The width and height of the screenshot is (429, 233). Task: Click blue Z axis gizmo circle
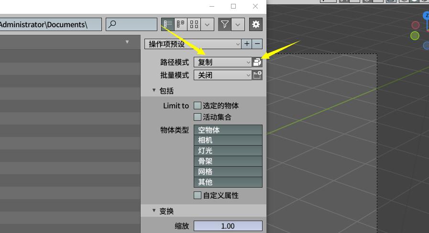coord(426,15)
